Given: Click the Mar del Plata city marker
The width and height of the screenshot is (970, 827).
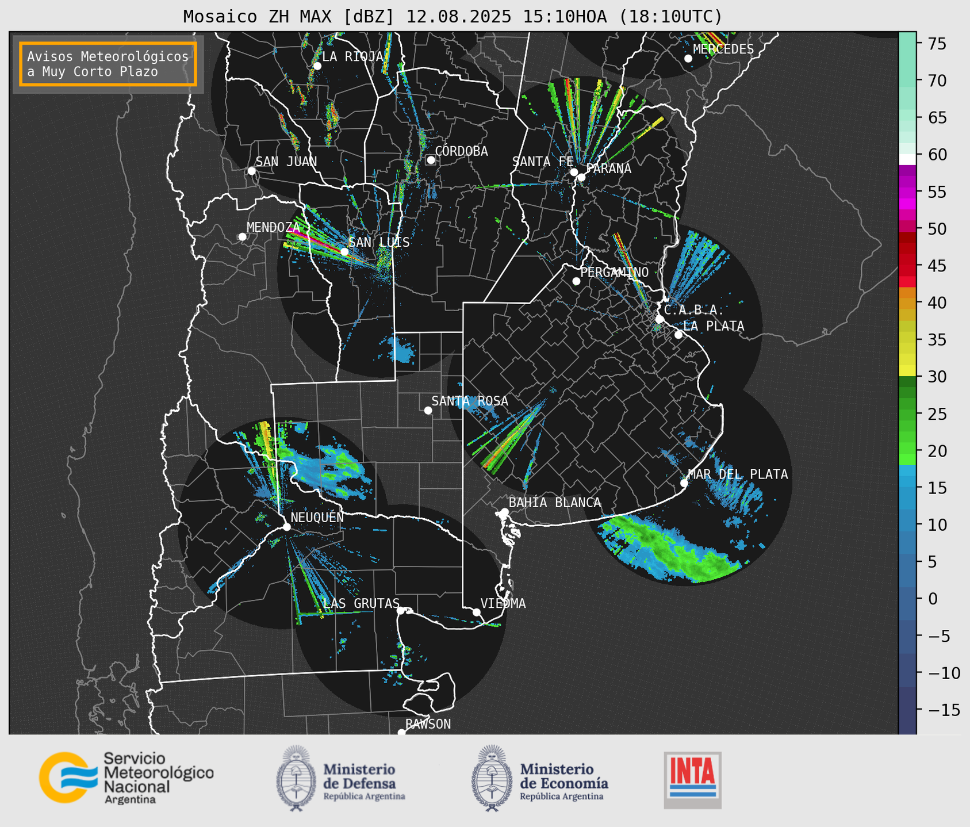Looking at the screenshot, I should point(684,483).
